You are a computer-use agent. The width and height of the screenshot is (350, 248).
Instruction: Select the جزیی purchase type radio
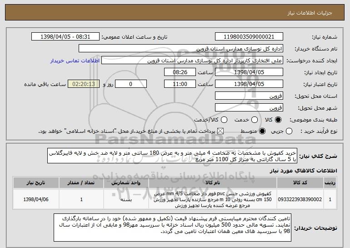(x=289, y=132)
